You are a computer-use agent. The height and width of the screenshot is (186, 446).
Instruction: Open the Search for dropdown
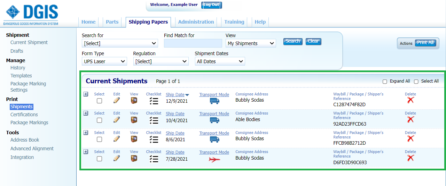coord(120,43)
